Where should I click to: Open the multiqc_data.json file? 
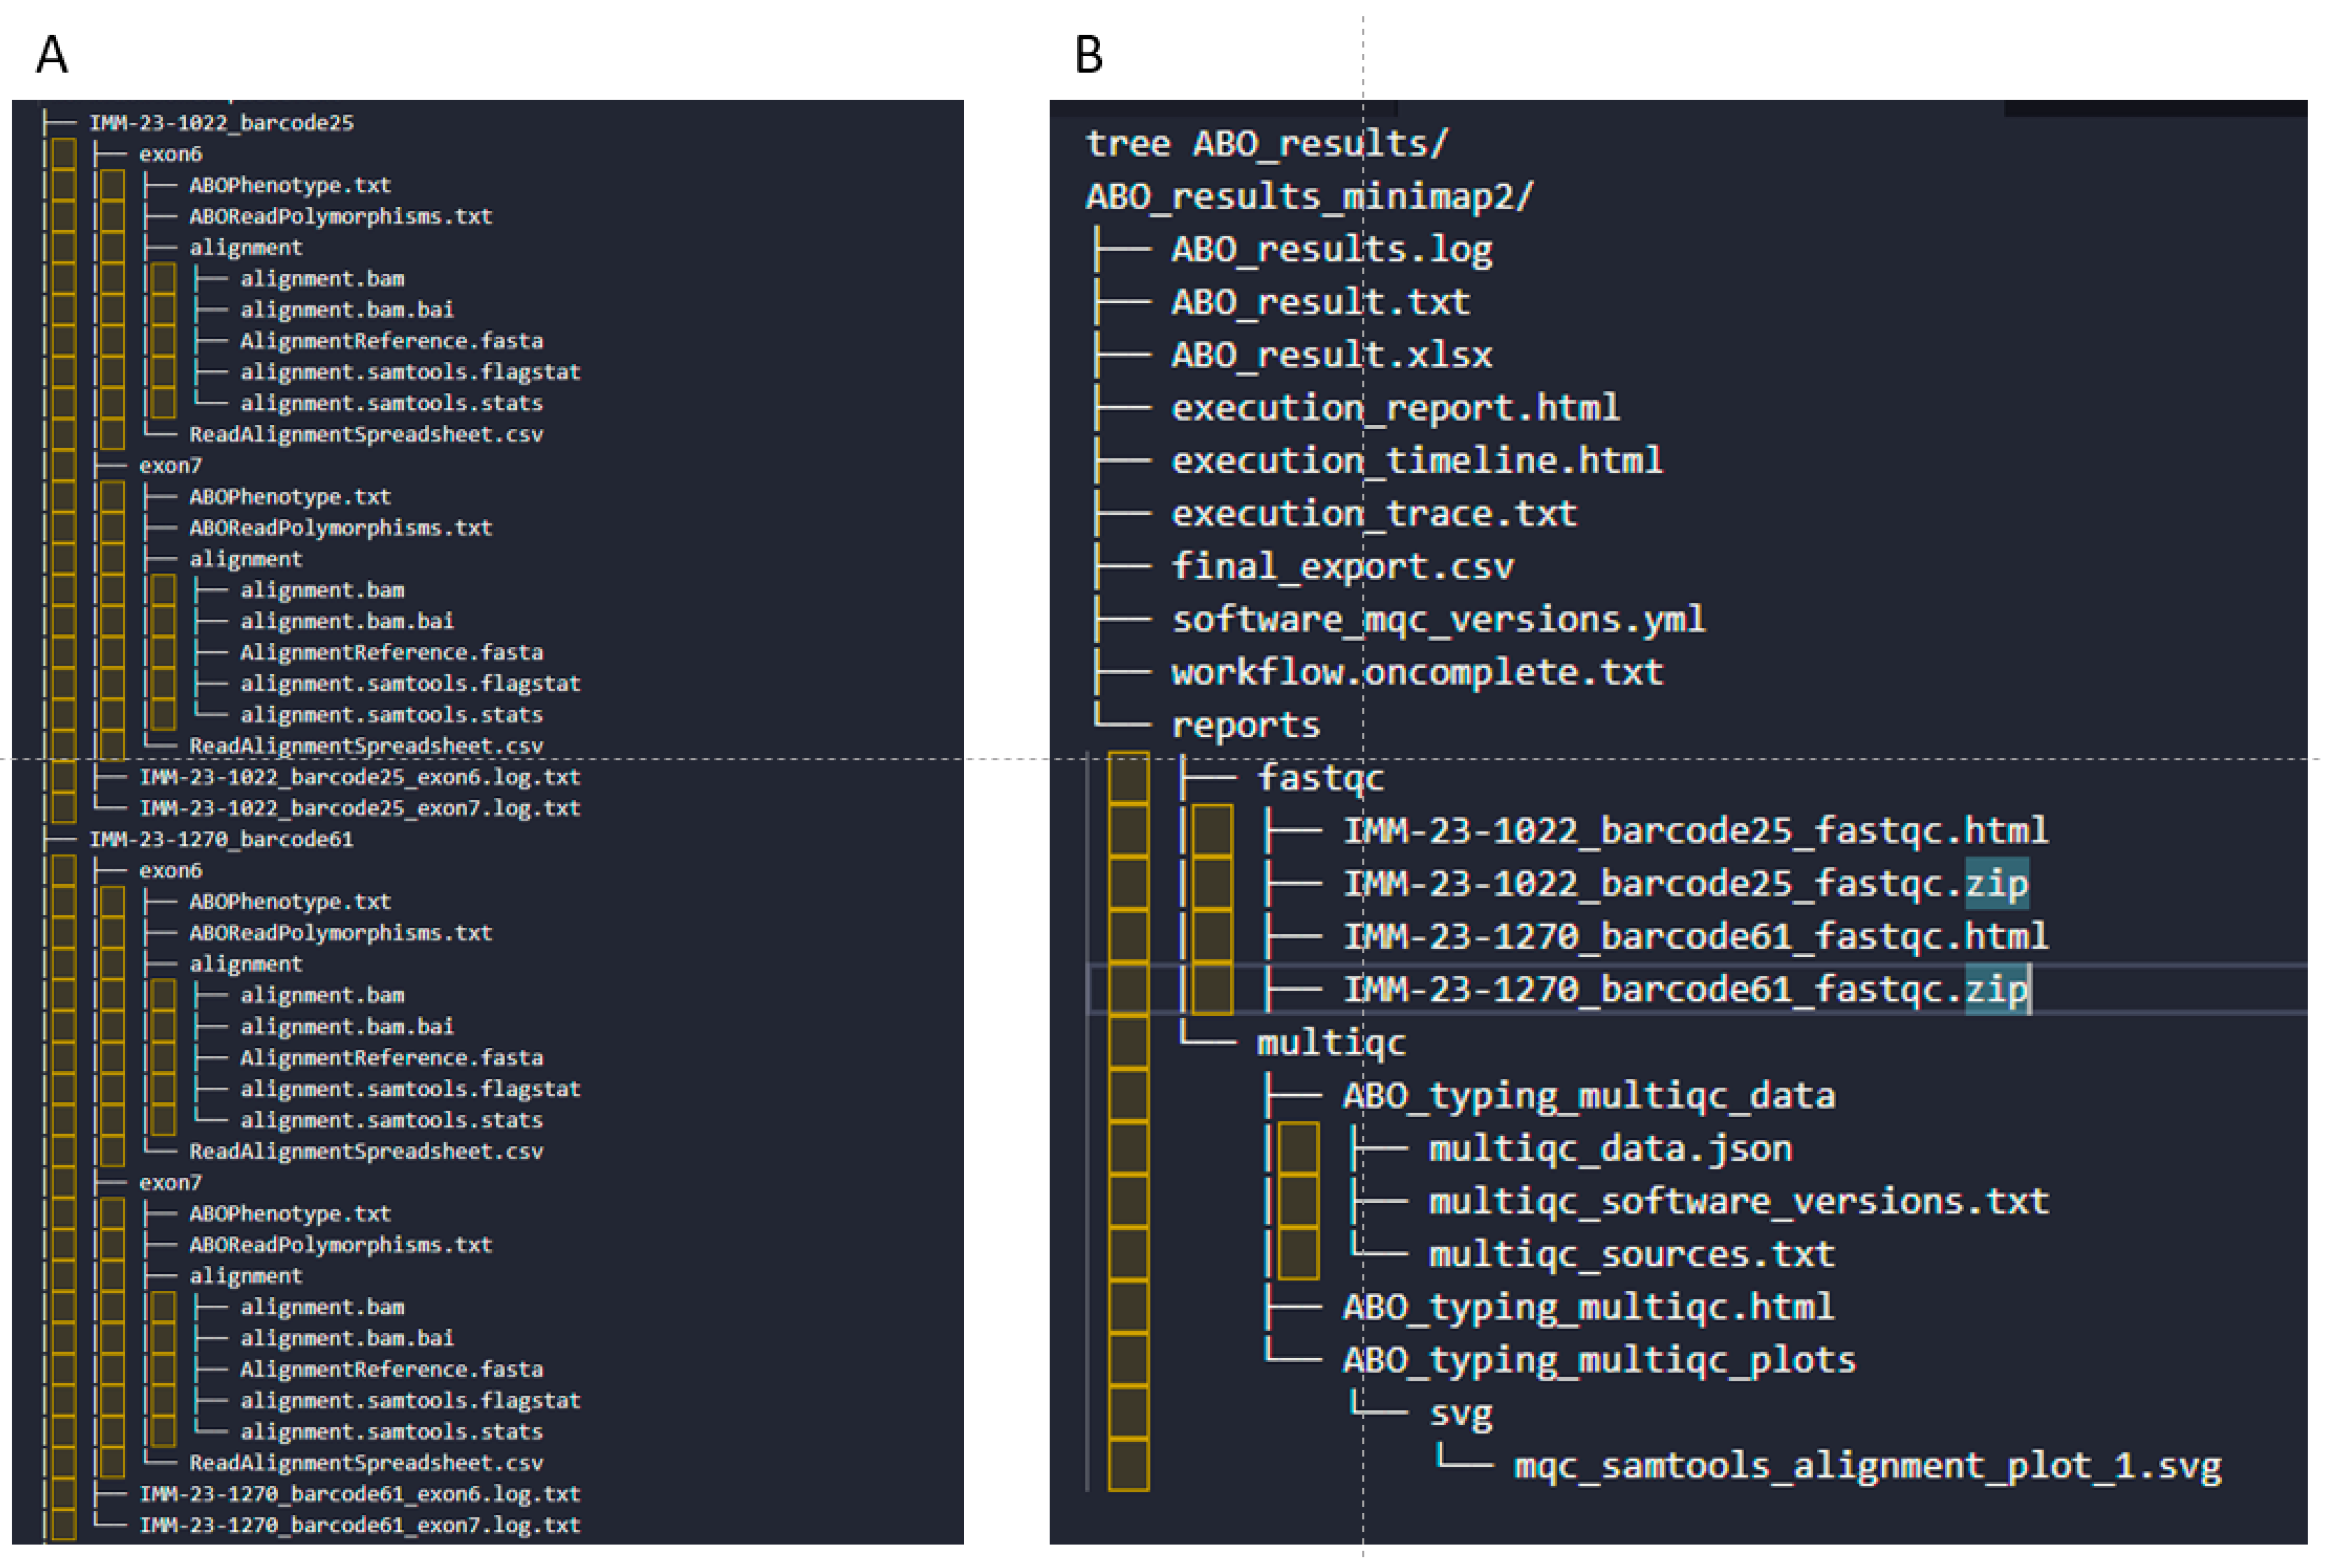tap(1610, 1149)
